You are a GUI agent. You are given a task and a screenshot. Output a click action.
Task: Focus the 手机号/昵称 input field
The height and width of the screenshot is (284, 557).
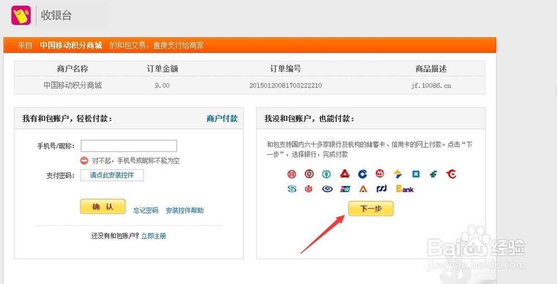(129, 146)
